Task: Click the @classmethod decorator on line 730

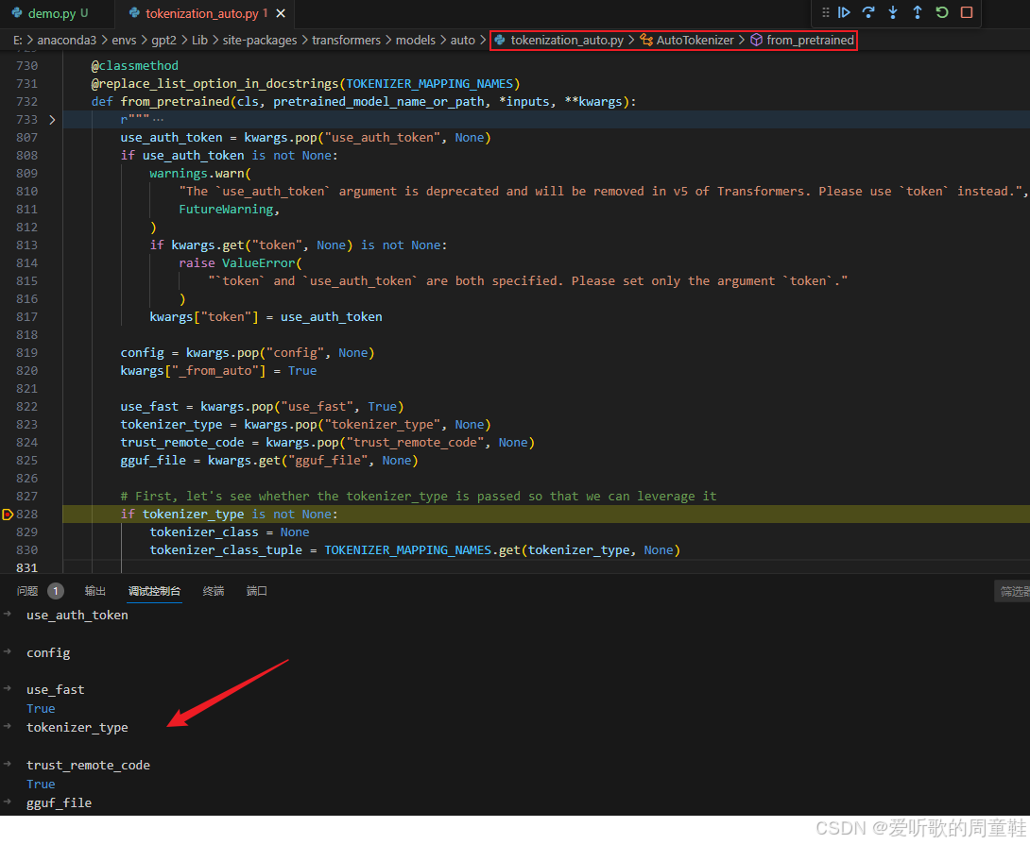Action: [x=135, y=66]
